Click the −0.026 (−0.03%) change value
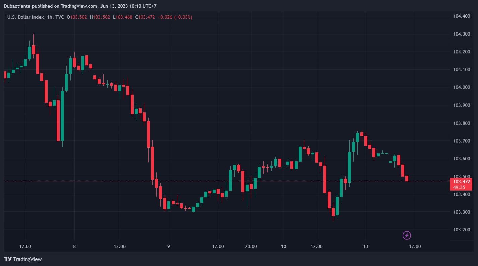Screen dimensions: 478x266 tap(175, 17)
